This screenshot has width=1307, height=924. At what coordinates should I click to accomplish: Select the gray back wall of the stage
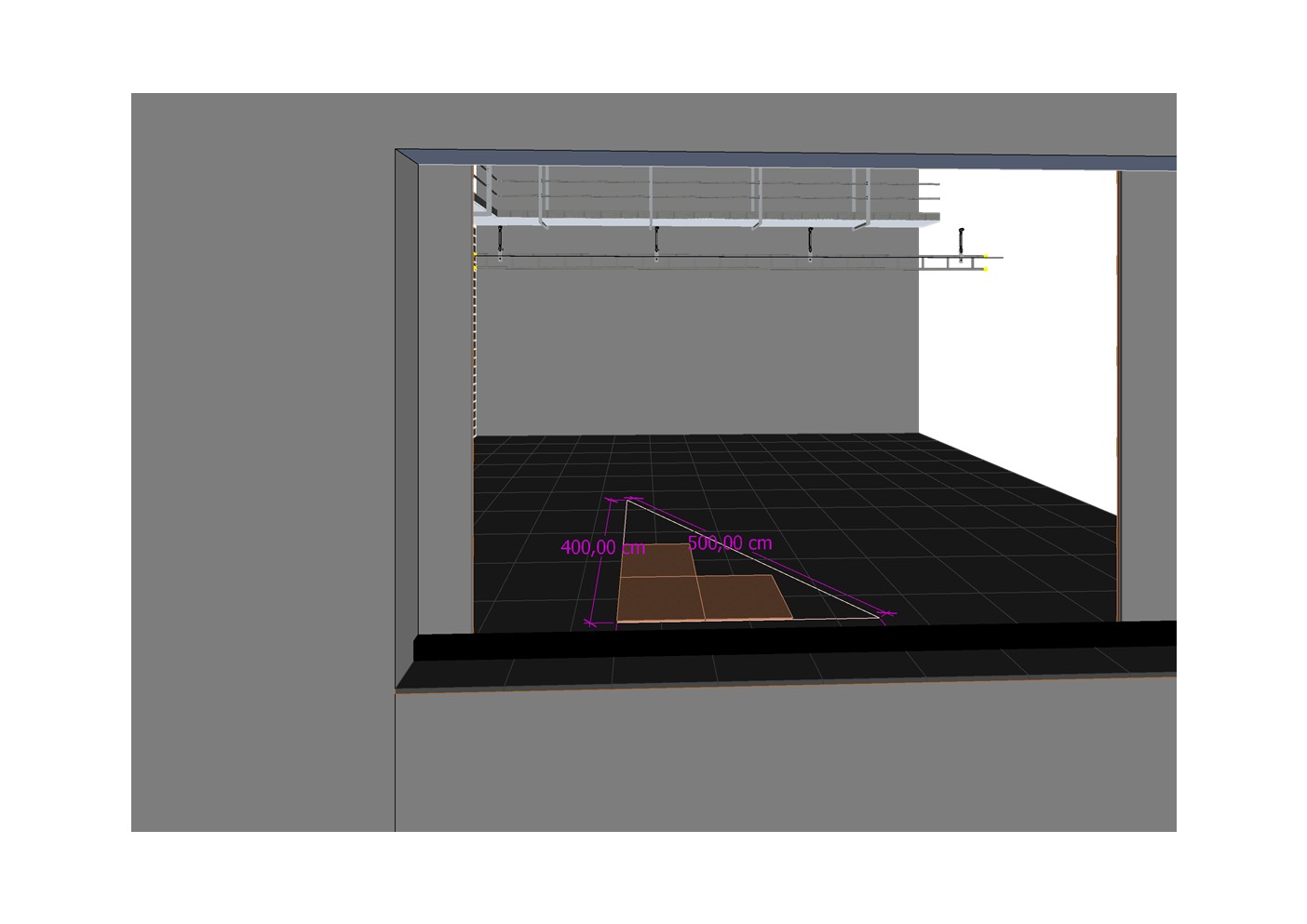(698, 354)
